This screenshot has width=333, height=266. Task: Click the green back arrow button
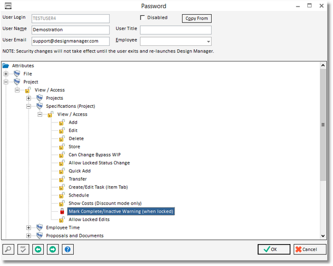click(x=38, y=249)
